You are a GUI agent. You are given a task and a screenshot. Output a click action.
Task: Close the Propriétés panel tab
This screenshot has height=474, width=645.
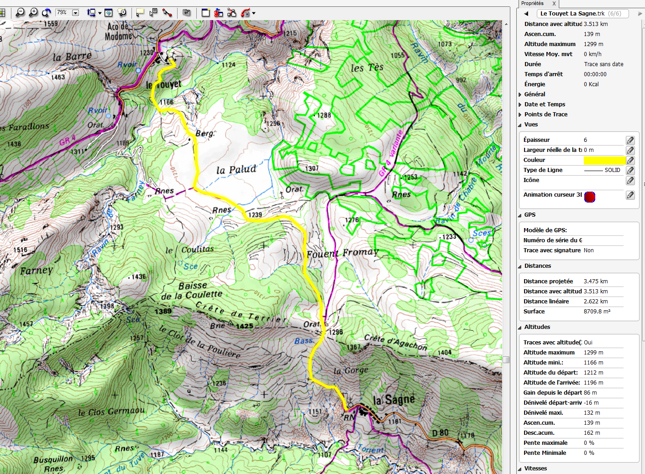coord(554,3)
